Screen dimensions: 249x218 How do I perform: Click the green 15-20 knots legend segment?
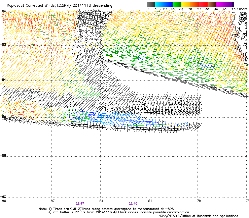click(177, 4)
